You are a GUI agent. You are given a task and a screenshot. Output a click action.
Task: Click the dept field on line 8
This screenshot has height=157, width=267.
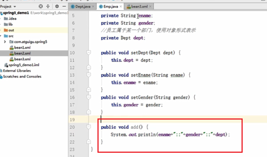pyautogui.click(x=138, y=38)
